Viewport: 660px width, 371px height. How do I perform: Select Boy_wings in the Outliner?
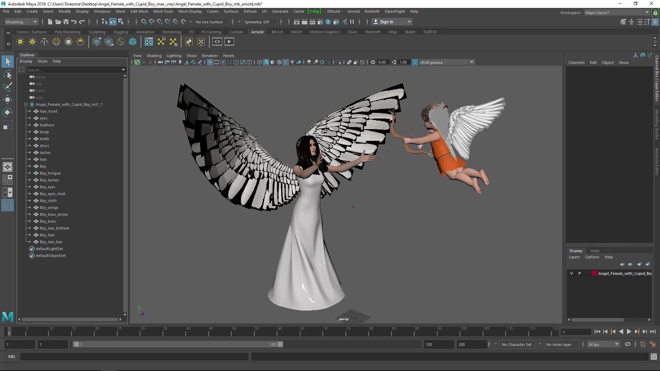[49, 207]
